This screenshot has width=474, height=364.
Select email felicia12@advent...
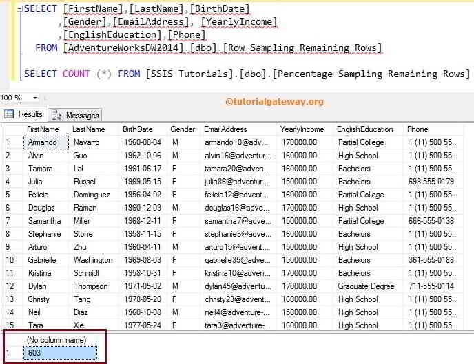tap(239, 195)
